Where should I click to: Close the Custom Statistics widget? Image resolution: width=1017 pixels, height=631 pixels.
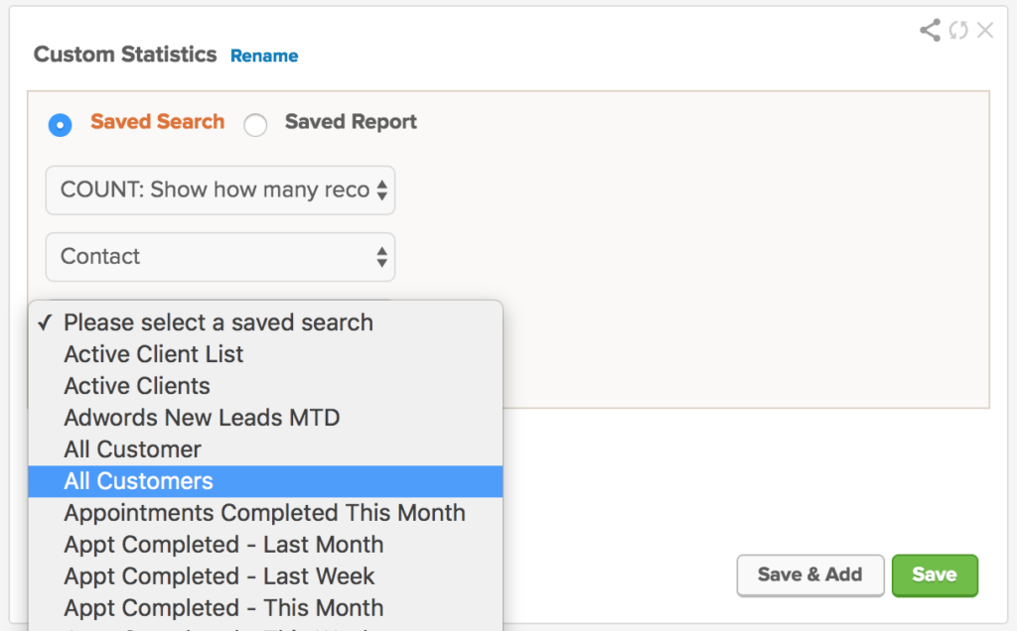pos(985,30)
